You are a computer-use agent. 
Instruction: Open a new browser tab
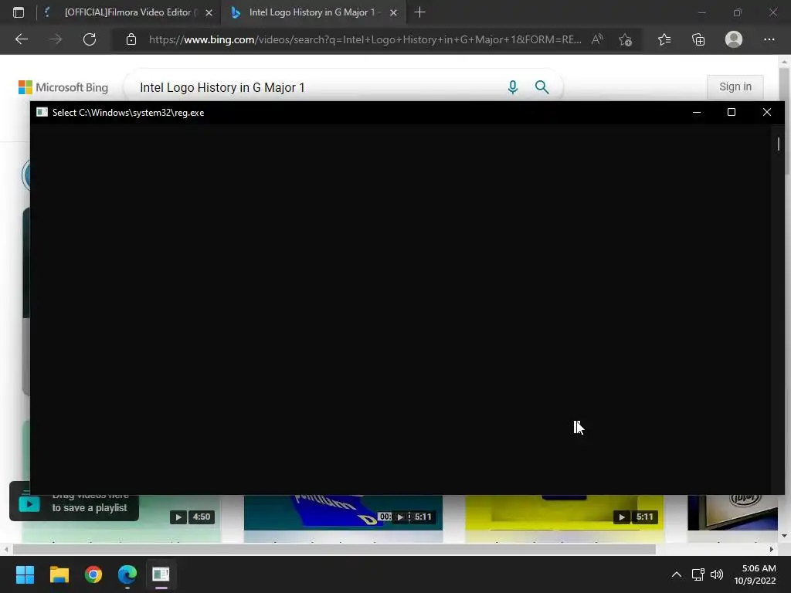point(419,12)
